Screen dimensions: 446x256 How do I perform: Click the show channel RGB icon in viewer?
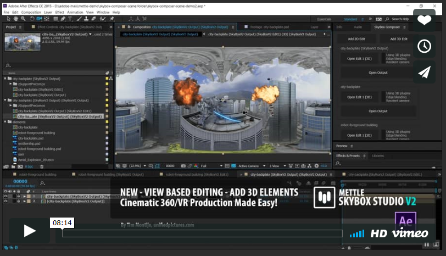pos(196,166)
